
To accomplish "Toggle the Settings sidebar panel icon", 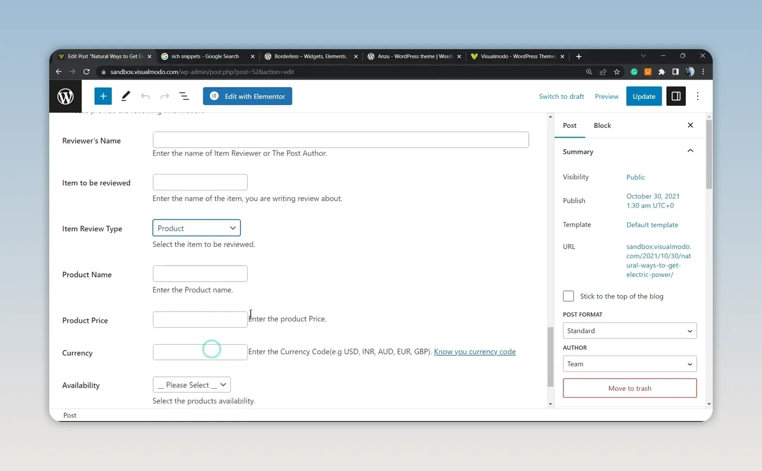I will pyautogui.click(x=676, y=96).
